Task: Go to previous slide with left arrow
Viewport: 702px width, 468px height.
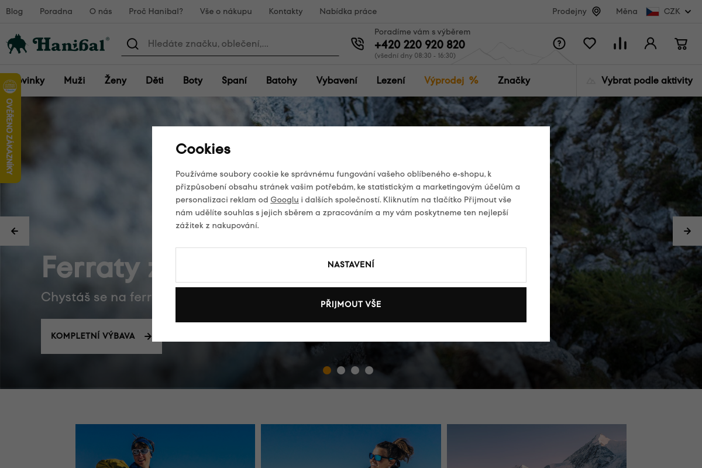Action: click(x=15, y=231)
